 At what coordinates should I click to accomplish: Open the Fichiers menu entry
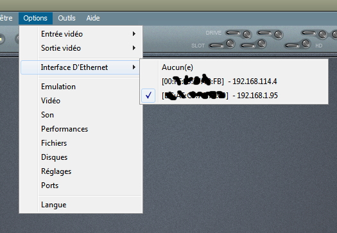[x=81, y=143]
